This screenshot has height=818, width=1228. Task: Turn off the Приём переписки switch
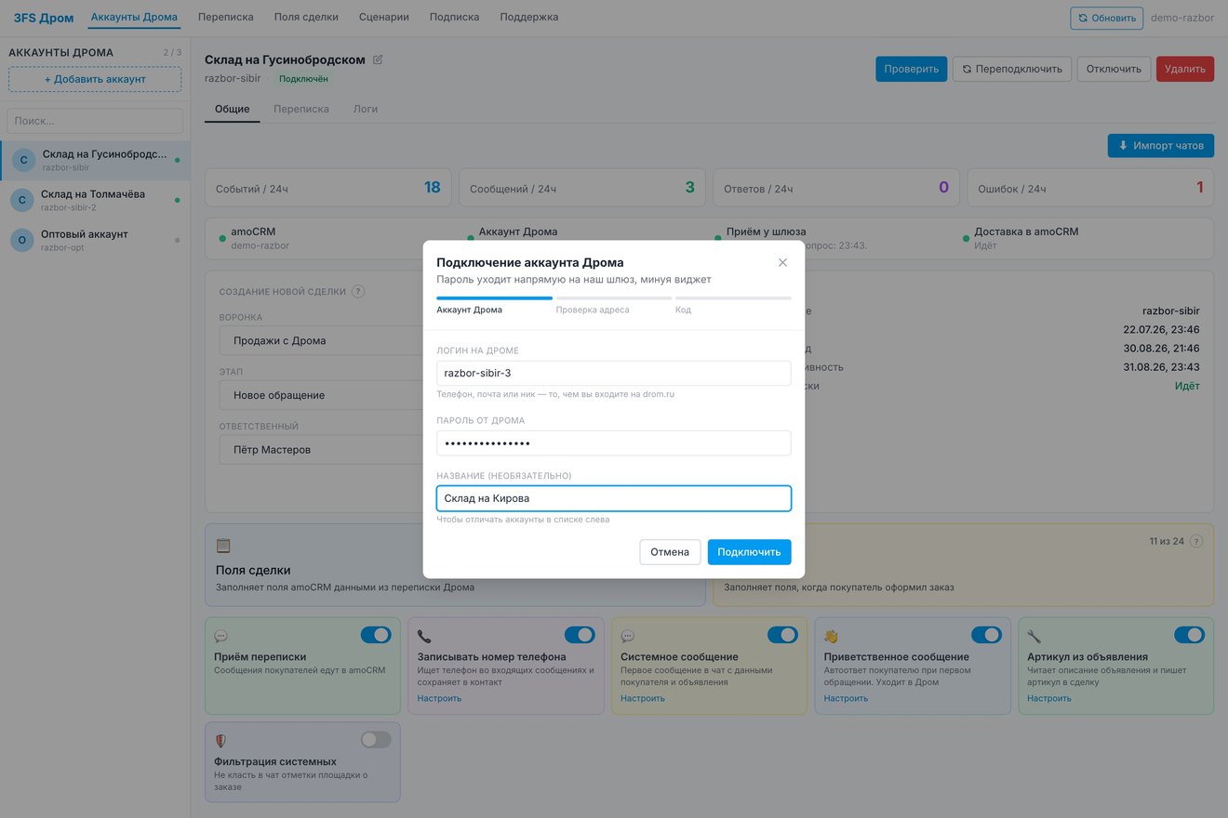[x=376, y=635]
